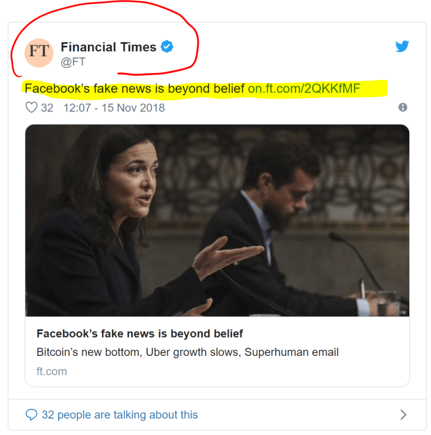The height and width of the screenshot is (435, 431).
Task: Open "32 people are talking about this"
Action: [120, 415]
